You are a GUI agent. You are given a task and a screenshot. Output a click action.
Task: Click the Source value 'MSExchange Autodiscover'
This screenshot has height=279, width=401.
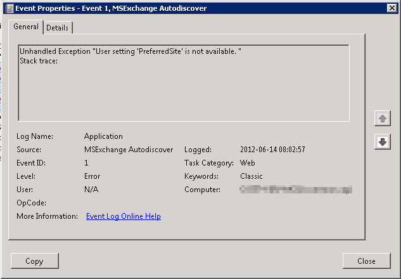[x=129, y=150]
